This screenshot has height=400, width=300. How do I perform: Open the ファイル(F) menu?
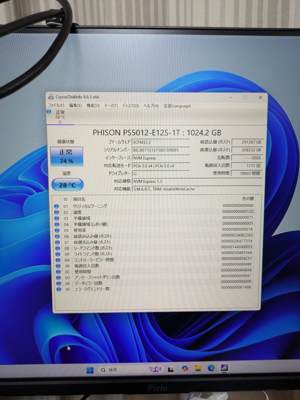point(56,105)
